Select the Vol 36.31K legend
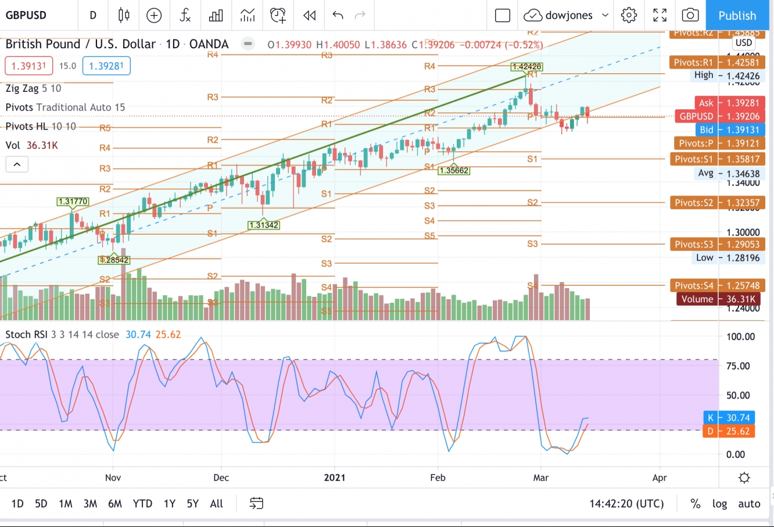This screenshot has height=527, width=774. coord(31,145)
